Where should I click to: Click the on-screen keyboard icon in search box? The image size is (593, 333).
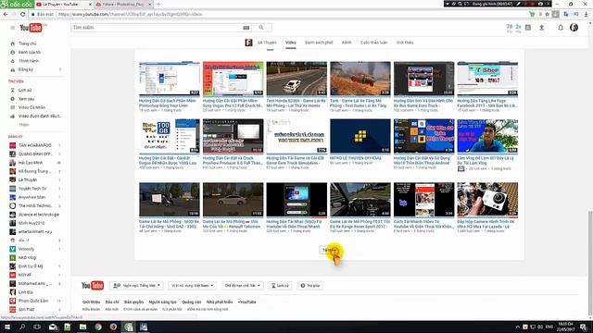coord(246,28)
